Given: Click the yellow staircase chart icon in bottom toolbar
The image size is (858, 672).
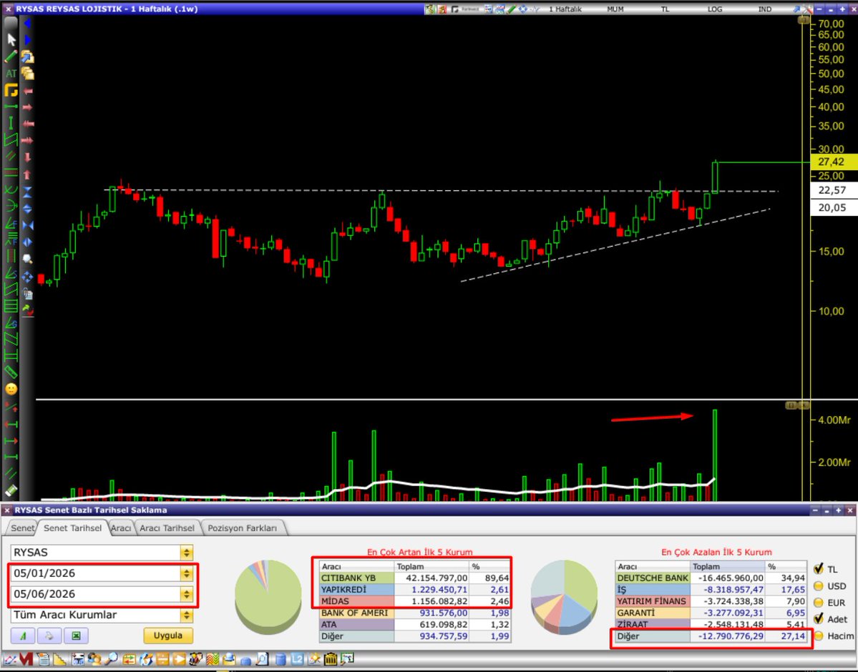Looking at the screenshot, I should tap(59, 659).
